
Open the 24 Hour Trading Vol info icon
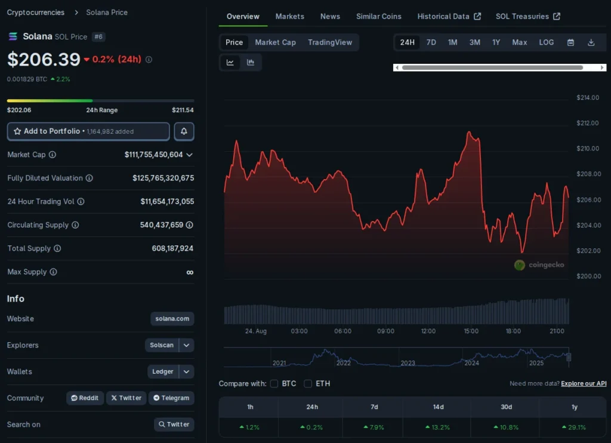81,202
